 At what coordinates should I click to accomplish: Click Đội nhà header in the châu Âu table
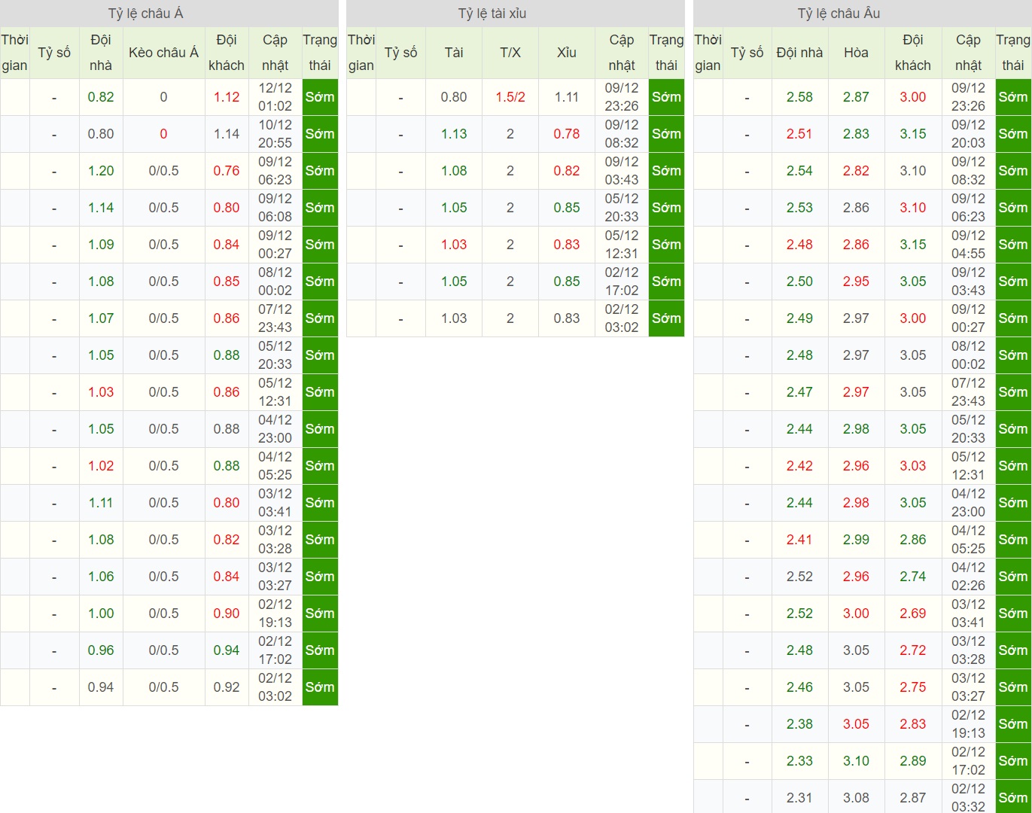click(799, 53)
